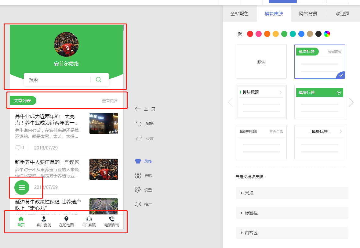
Task: Expand the 内容区 section
Action: [x=292, y=233]
